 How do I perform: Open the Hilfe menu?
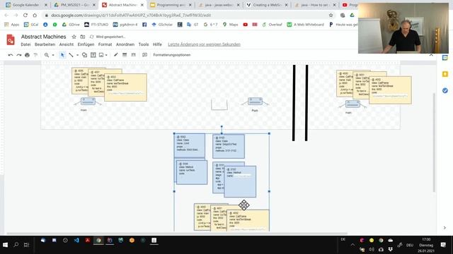click(157, 44)
